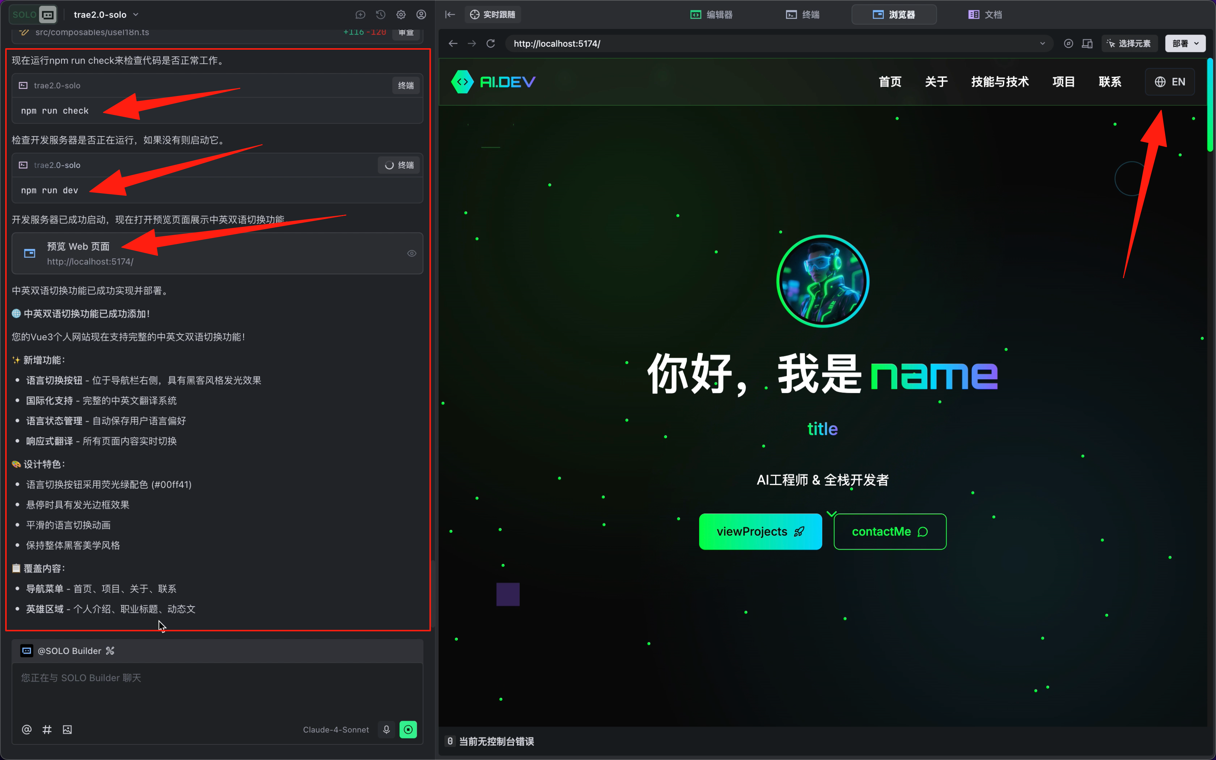This screenshot has height=760, width=1216.
Task: Click the microphone icon for voice input
Action: point(386,729)
